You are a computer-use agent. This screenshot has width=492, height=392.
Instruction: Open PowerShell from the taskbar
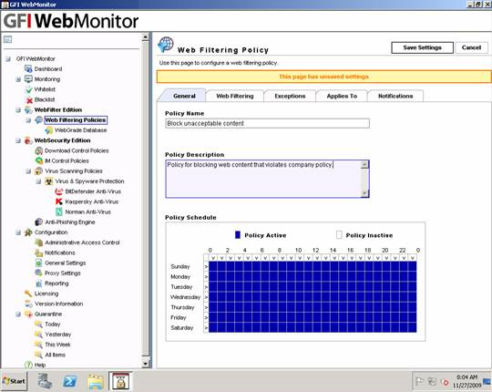tap(69, 381)
